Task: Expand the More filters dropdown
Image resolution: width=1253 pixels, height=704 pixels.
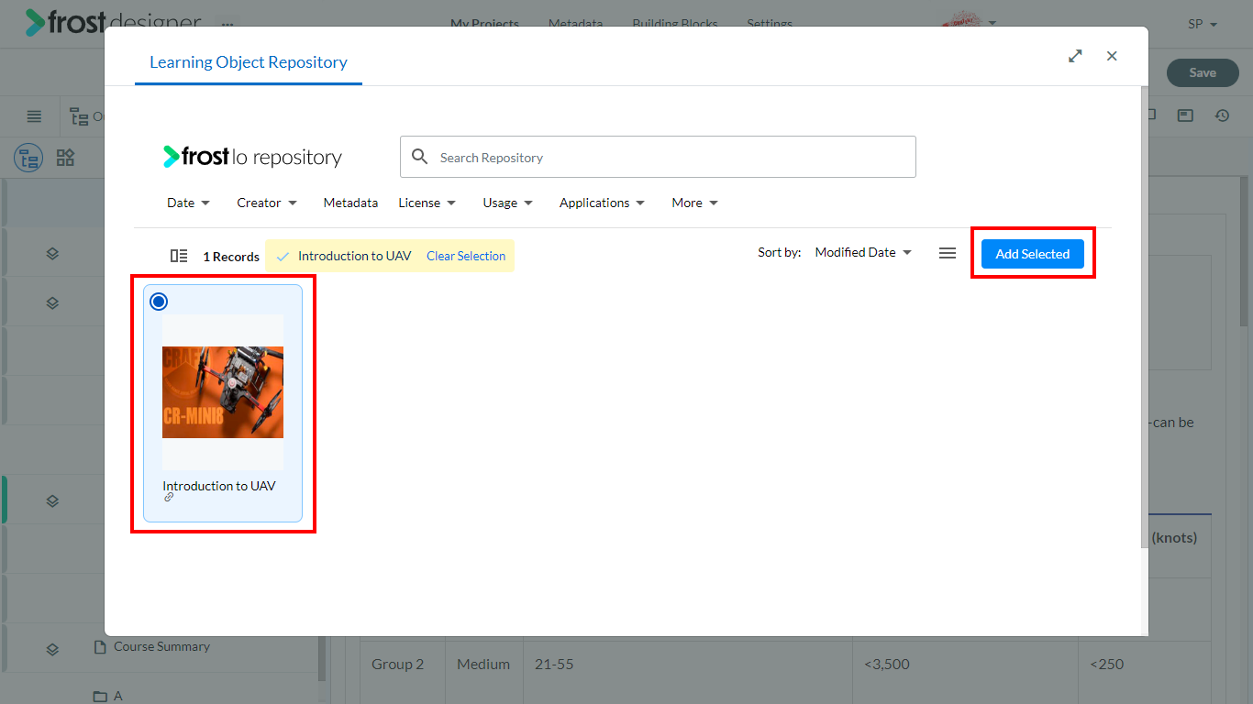Action: tap(694, 203)
